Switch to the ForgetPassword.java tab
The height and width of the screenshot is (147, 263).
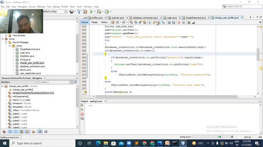pyautogui.click(x=196, y=18)
